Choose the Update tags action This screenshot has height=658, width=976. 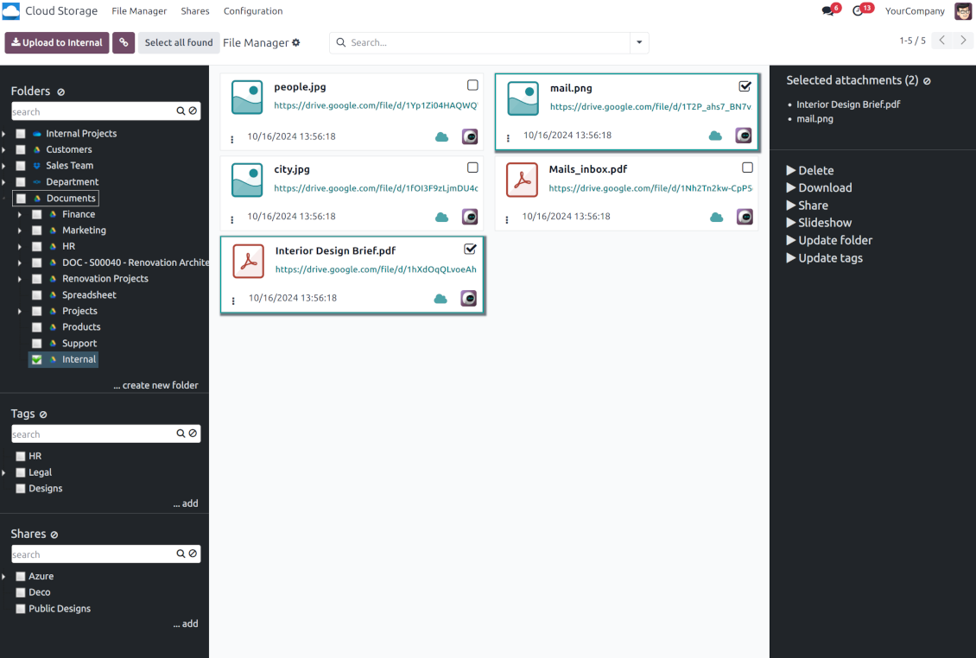pyautogui.click(x=825, y=258)
